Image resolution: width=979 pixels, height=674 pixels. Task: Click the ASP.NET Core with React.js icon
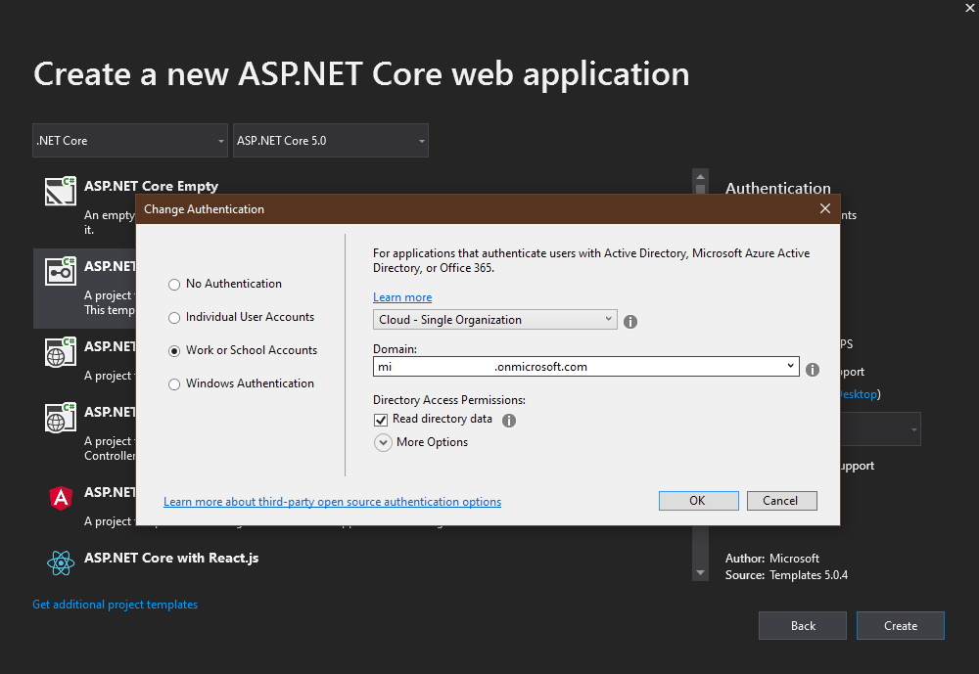click(61, 562)
